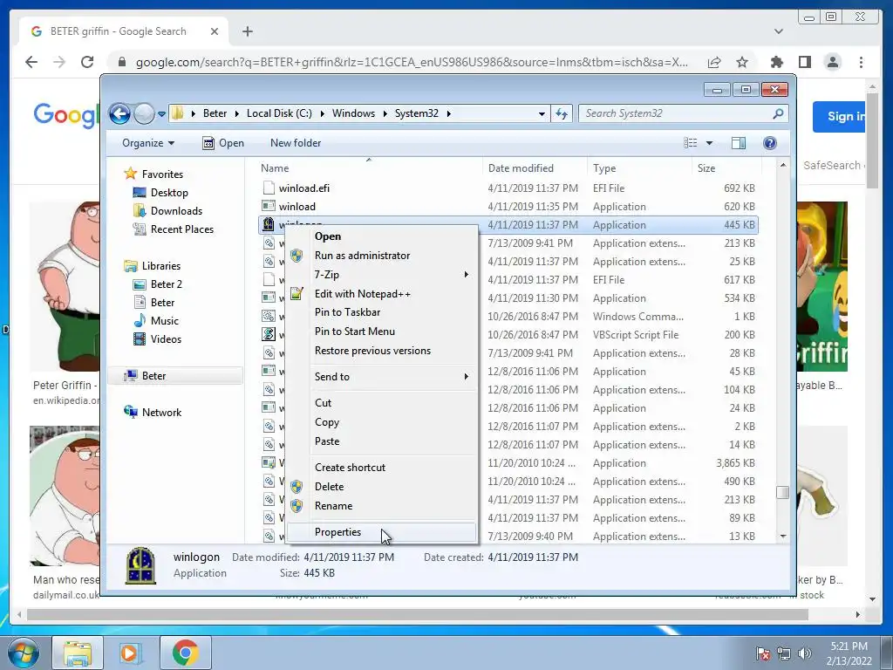Viewport: 893px width, 670px height.
Task: Choose Restore previous versions
Action: 372,351
